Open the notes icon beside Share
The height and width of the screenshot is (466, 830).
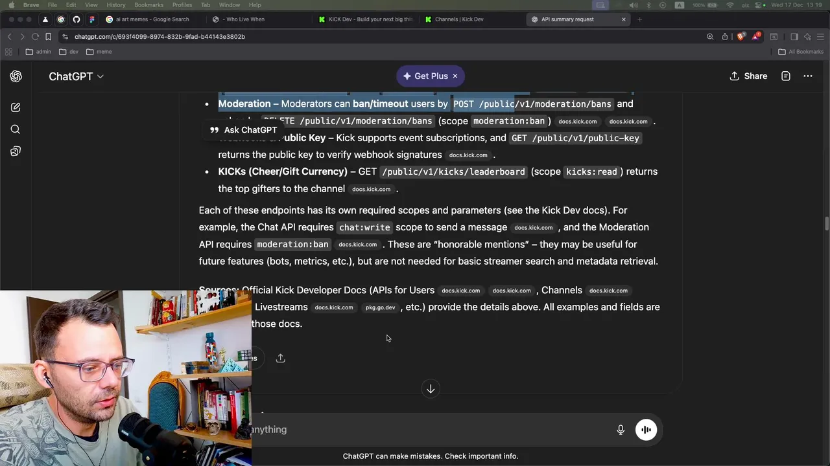coord(785,76)
